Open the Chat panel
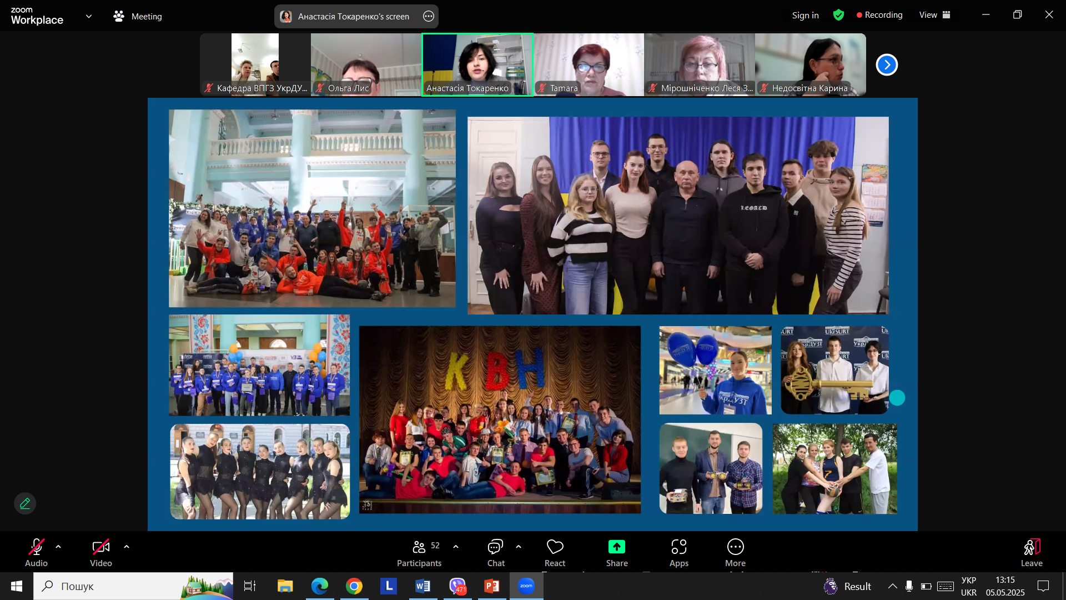1066x600 pixels. [x=496, y=553]
